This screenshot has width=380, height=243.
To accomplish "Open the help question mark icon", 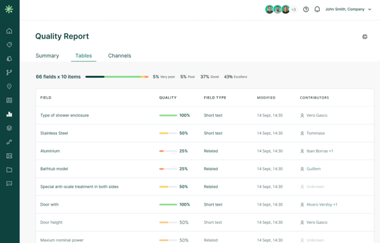I will coord(306,9).
